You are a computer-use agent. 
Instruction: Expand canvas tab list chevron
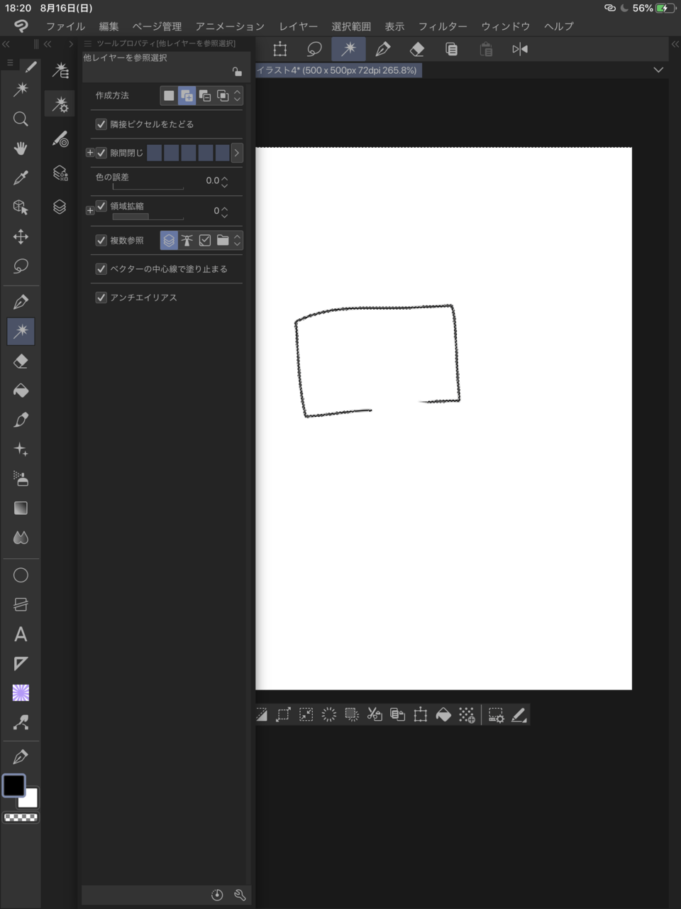click(x=658, y=70)
